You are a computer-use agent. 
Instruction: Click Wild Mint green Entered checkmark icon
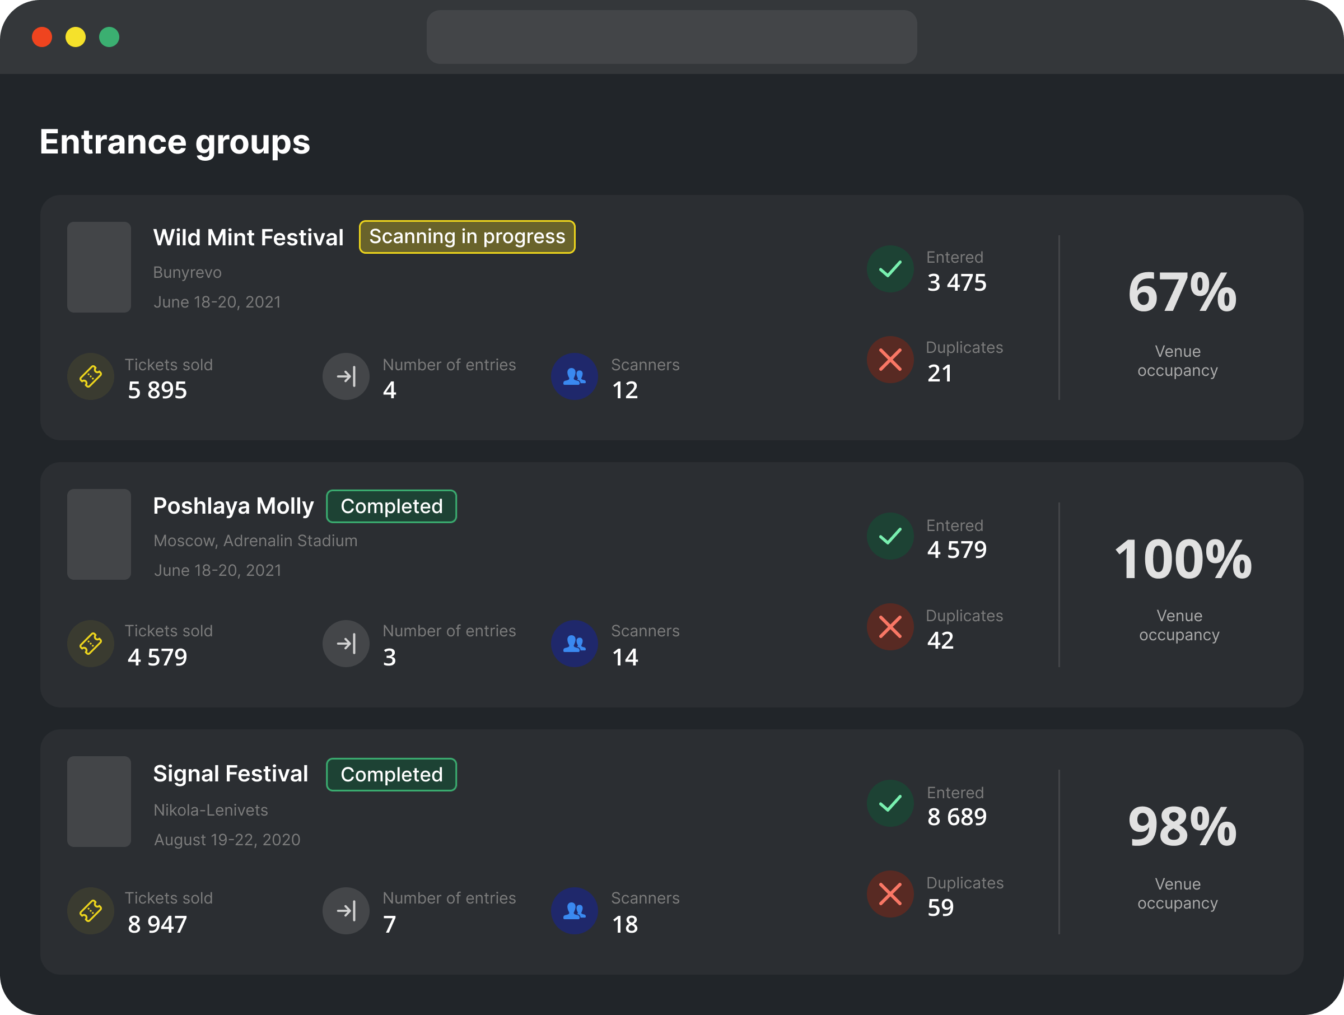pyautogui.click(x=890, y=269)
